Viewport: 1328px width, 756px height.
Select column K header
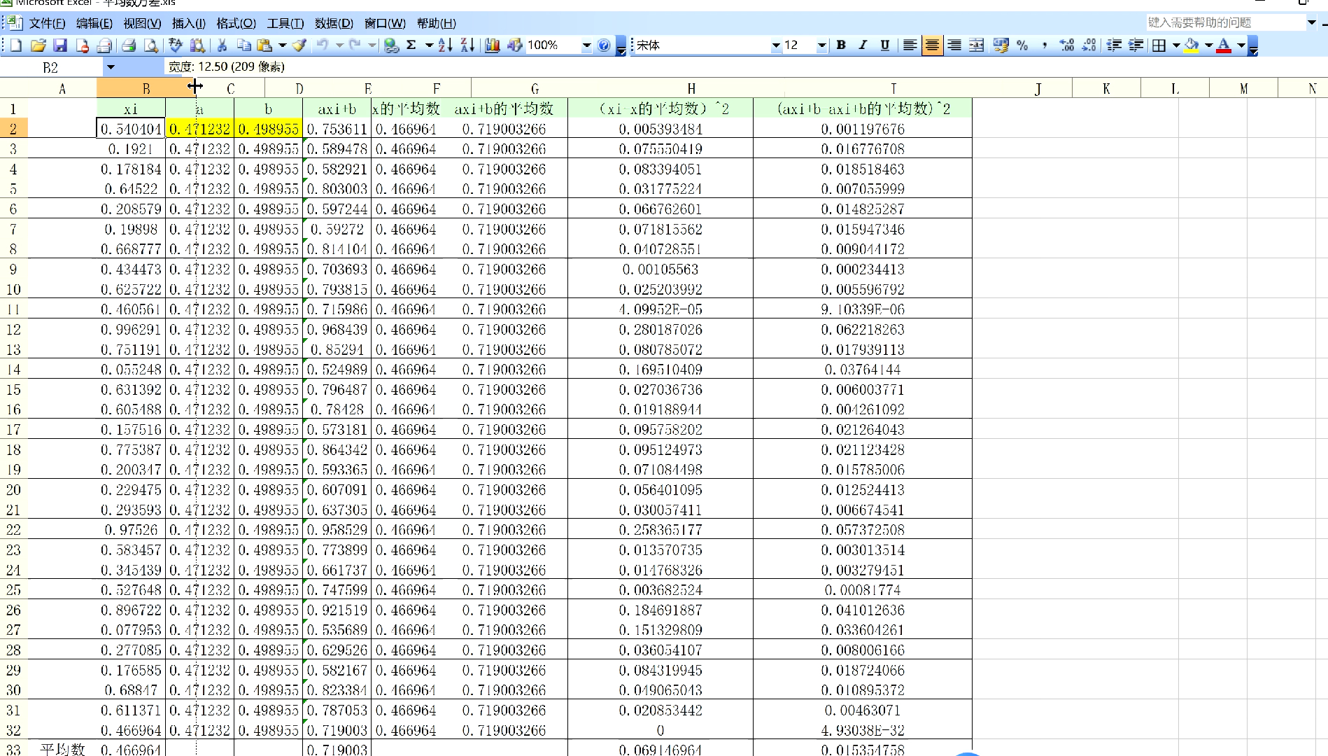(1106, 88)
